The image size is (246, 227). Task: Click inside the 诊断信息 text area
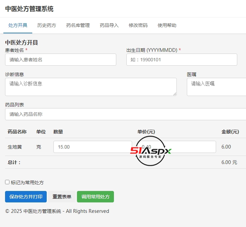tap(91, 87)
